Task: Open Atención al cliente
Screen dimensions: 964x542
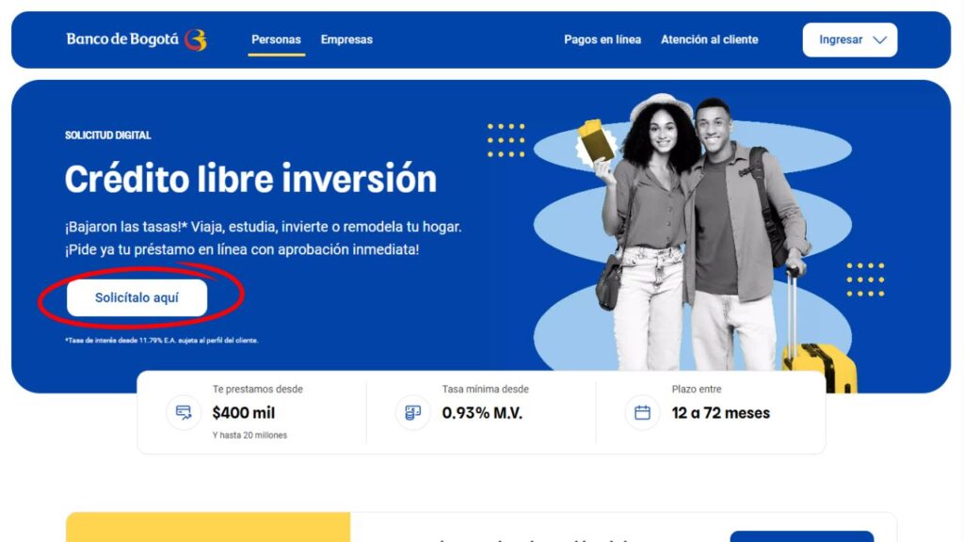Action: click(709, 40)
